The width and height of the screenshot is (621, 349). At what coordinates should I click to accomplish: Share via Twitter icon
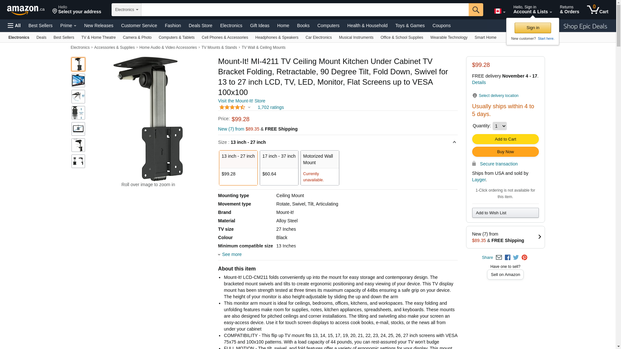pos(516,258)
